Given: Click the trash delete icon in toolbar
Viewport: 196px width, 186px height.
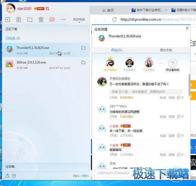Looking at the screenshot, I should [41, 20].
